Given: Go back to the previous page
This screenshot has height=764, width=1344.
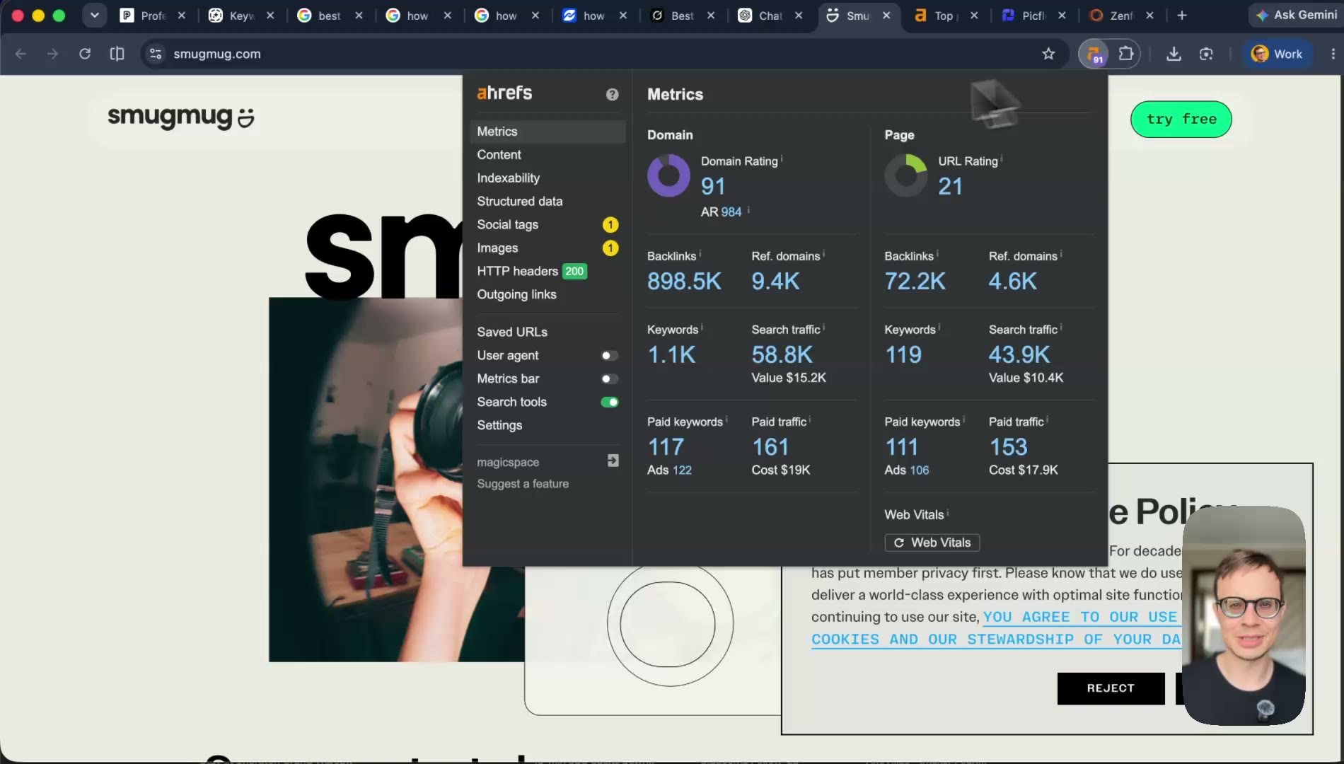Looking at the screenshot, I should [x=21, y=54].
